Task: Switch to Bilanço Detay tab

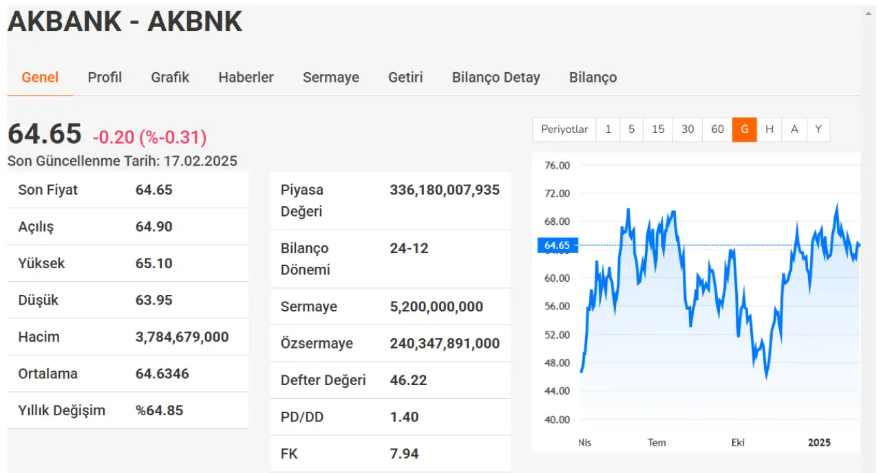Action: (496, 78)
